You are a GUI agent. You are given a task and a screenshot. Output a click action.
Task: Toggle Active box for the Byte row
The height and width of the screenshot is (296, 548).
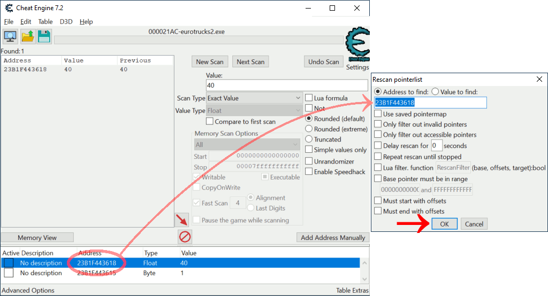pyautogui.click(x=9, y=273)
